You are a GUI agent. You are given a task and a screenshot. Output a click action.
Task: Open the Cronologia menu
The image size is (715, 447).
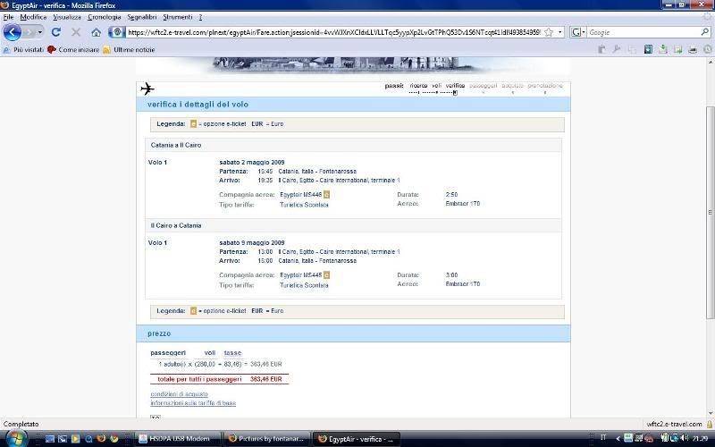104,17
